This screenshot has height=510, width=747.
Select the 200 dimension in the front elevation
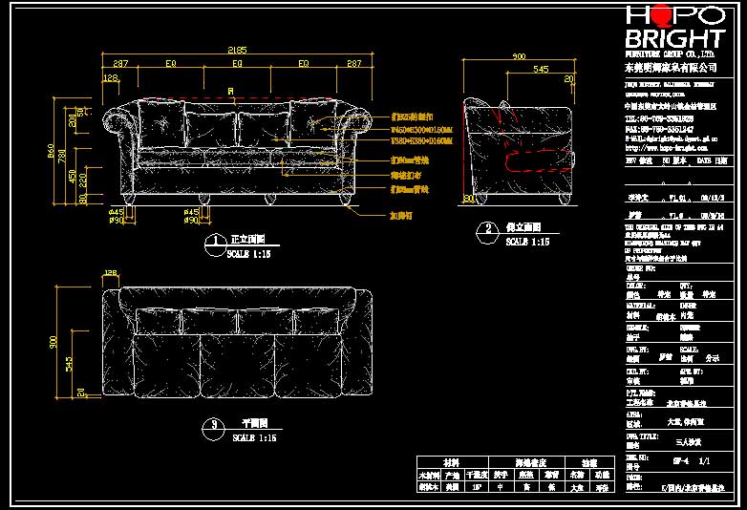click(x=73, y=120)
